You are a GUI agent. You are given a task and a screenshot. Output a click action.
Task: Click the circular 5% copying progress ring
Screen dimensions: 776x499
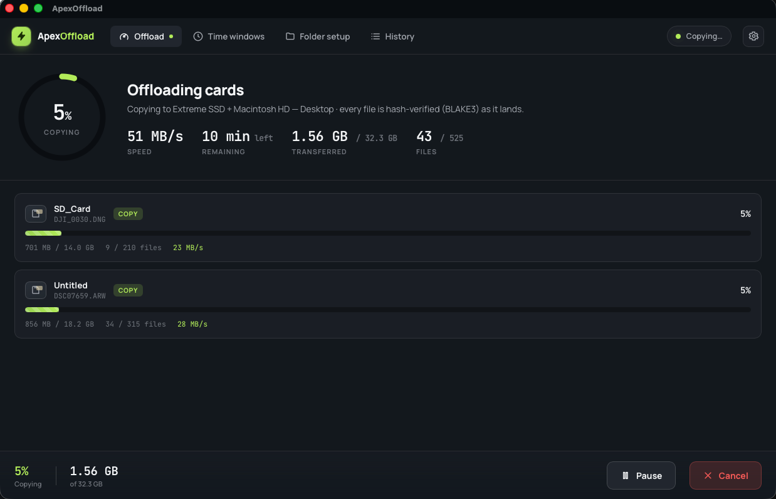62,117
